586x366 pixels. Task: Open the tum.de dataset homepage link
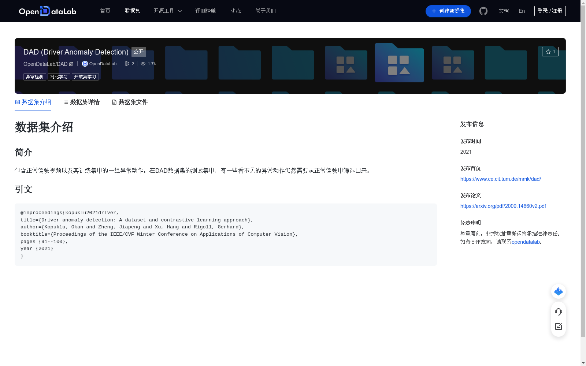(501, 179)
